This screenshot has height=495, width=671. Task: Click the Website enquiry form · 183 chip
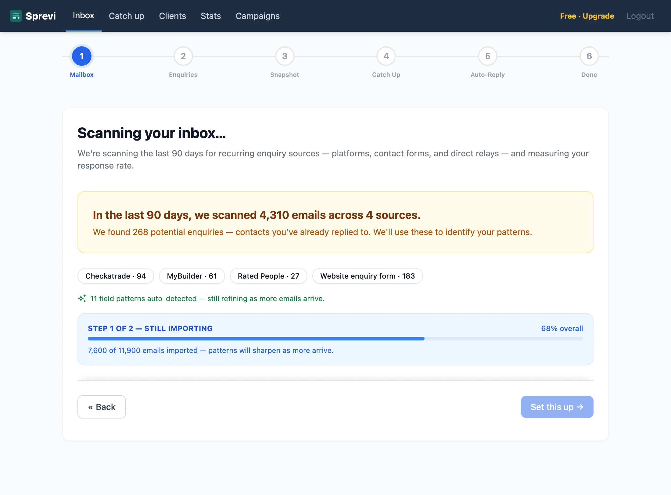(368, 276)
